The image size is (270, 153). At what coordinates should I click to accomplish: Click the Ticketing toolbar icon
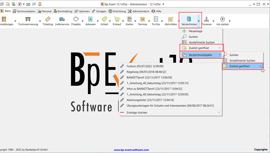[48, 19]
